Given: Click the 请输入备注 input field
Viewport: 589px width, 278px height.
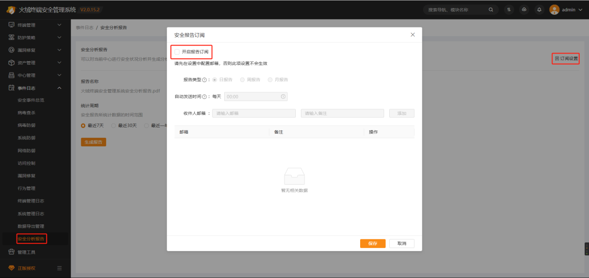Looking at the screenshot, I should pos(342,113).
